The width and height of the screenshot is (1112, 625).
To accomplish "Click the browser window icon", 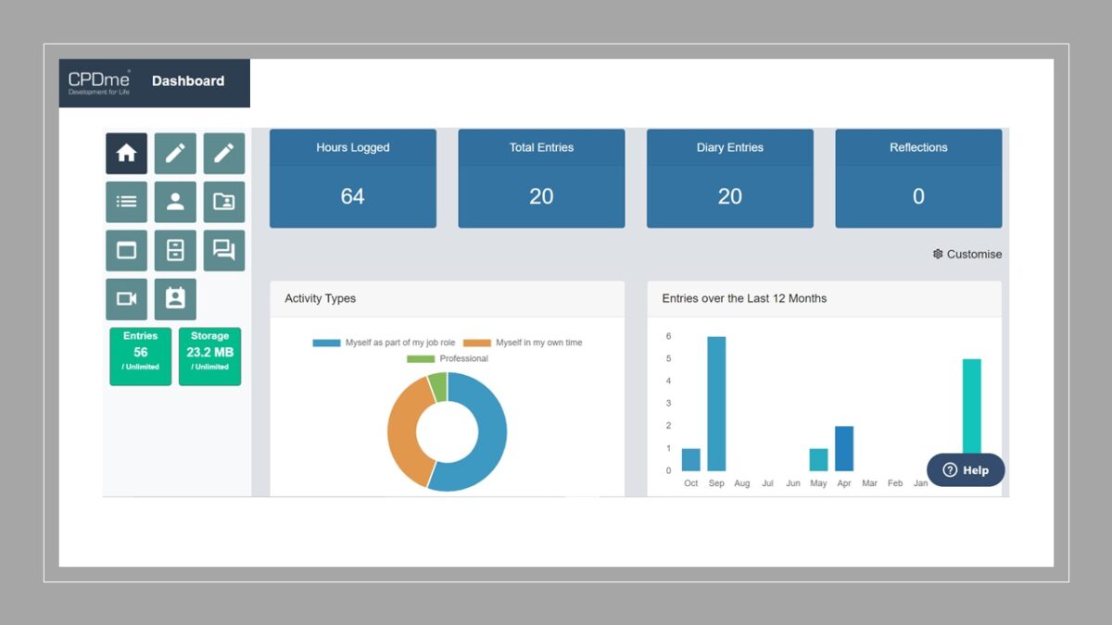I will [126, 250].
